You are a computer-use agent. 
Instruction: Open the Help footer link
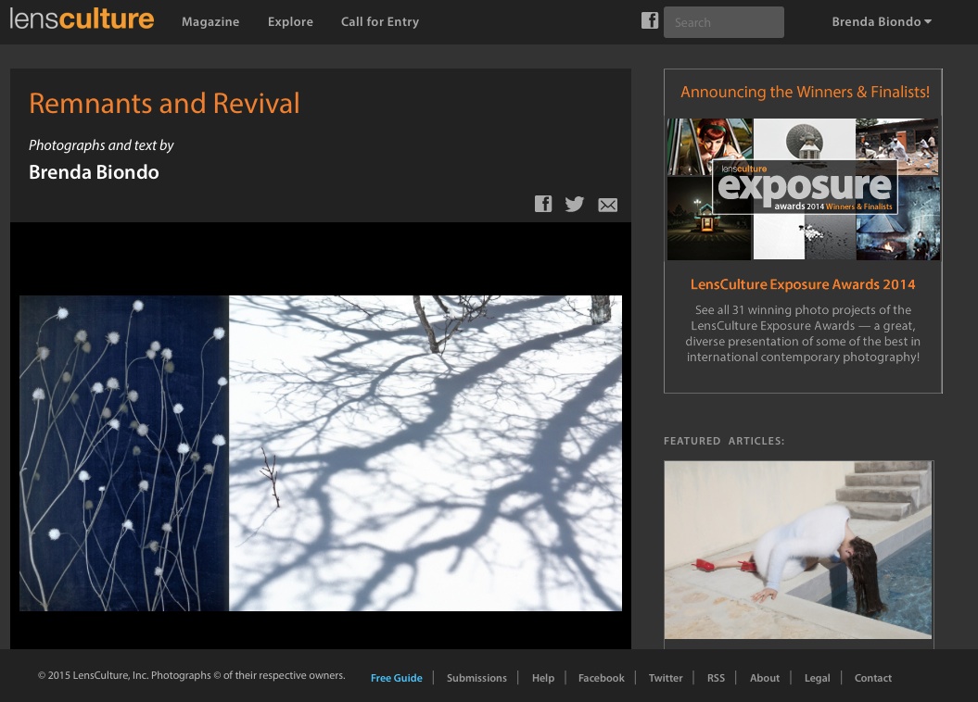542,678
